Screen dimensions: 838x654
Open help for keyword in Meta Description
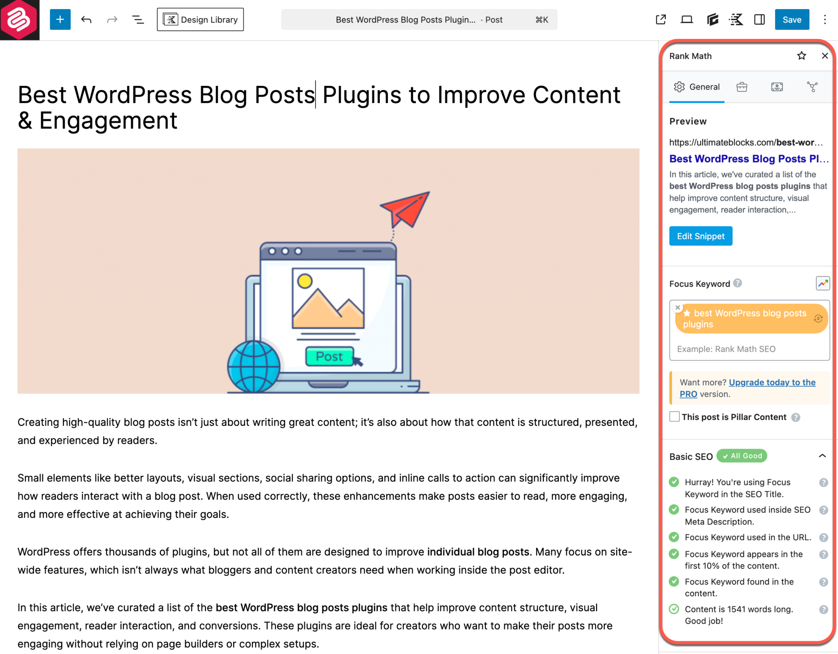[824, 510]
